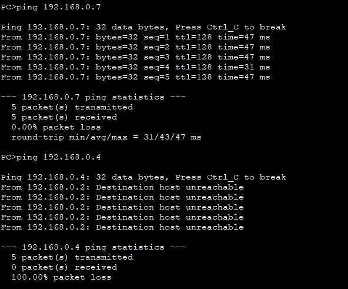Image resolution: width=348 pixels, height=289 pixels.
Task: Click the 'PC>ping 192.168.0.7' command line
Action: [51, 7]
